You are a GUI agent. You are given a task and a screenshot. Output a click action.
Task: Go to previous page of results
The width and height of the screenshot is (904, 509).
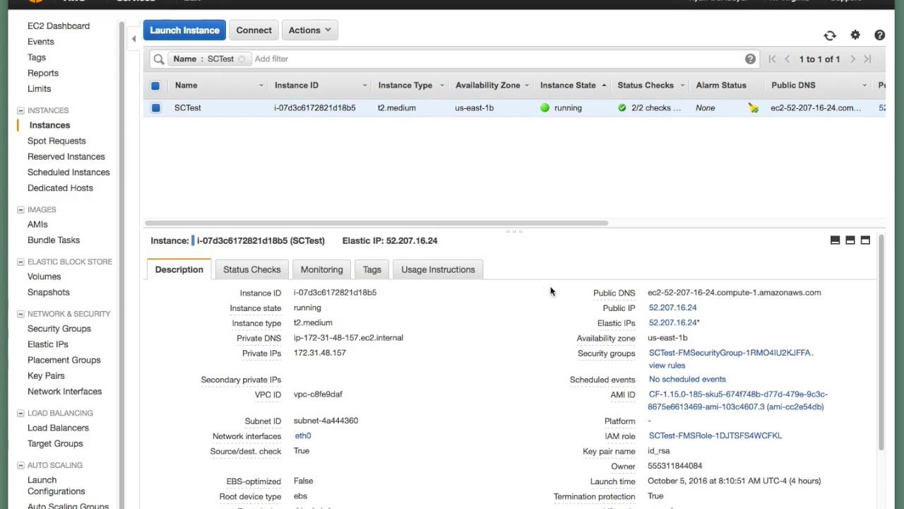coord(787,59)
